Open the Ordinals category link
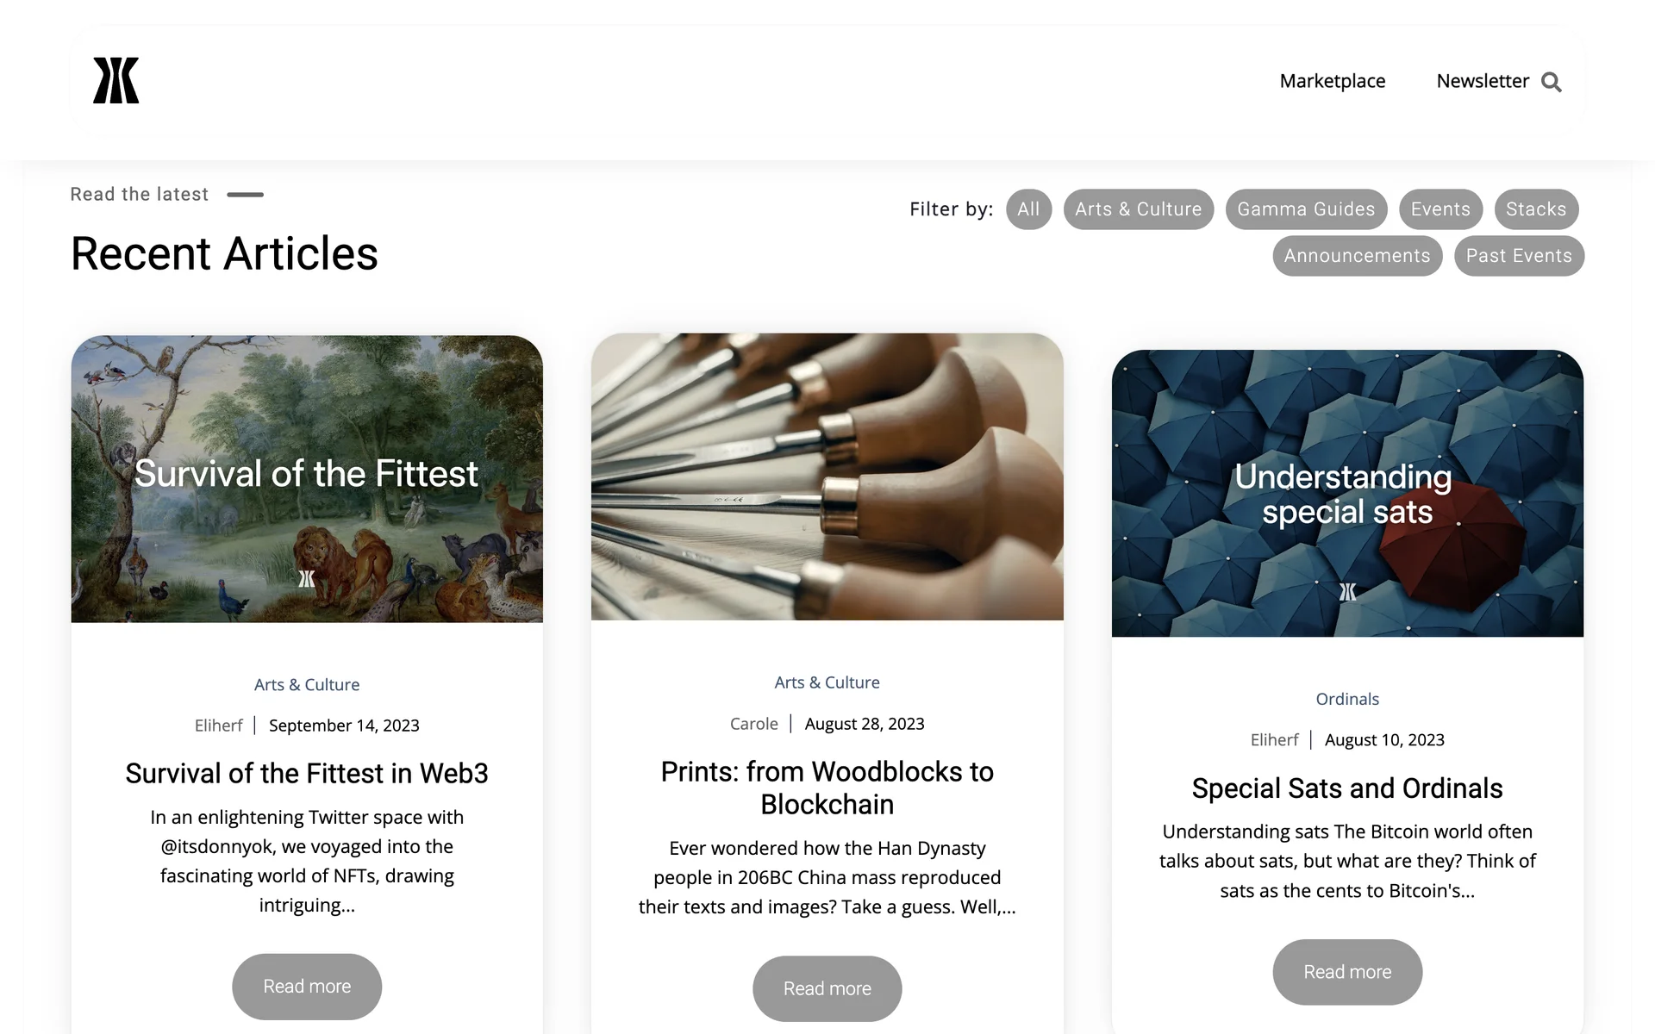 tap(1347, 699)
